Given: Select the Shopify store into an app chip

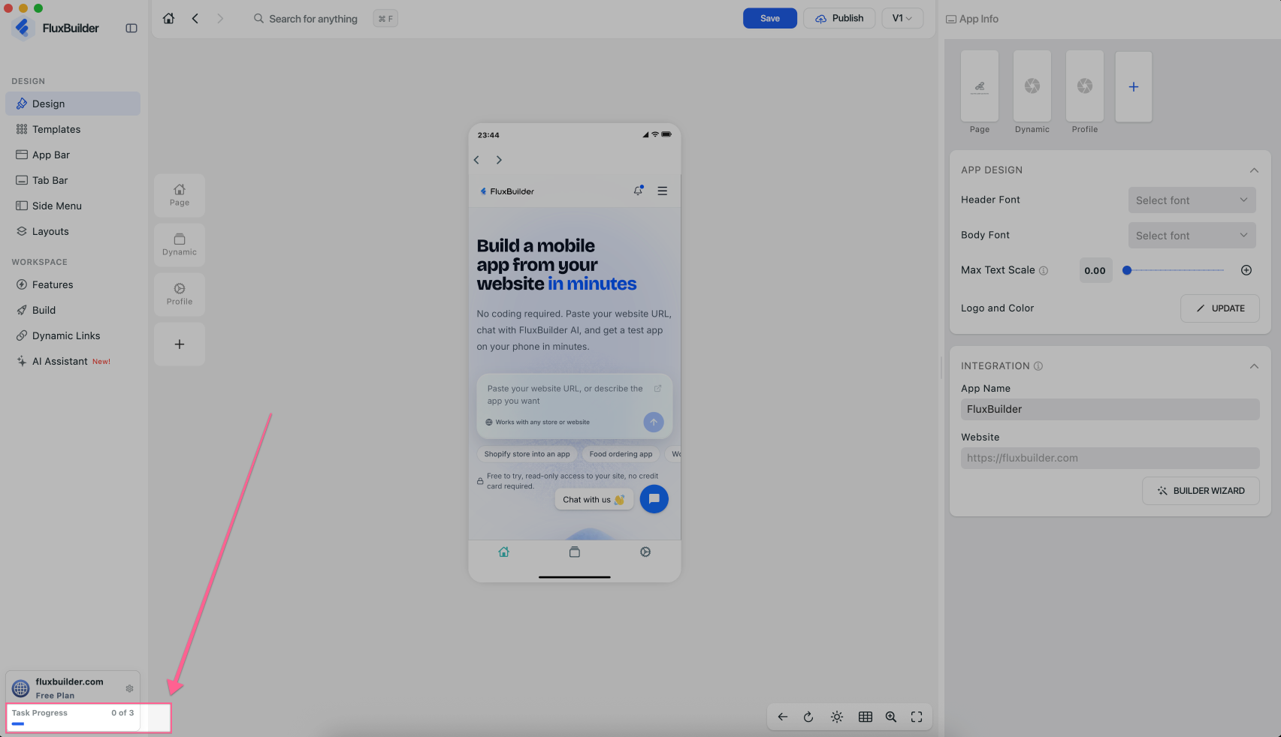Looking at the screenshot, I should point(527,454).
